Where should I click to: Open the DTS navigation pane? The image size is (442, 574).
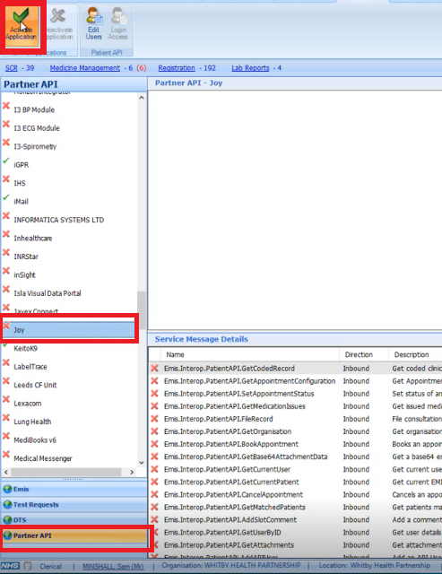(74, 520)
